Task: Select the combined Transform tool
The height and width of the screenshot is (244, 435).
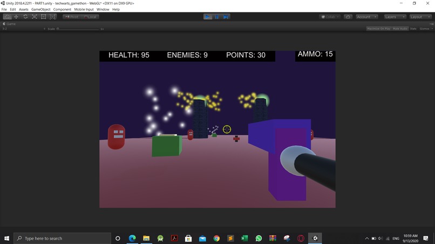Action: 52,17
